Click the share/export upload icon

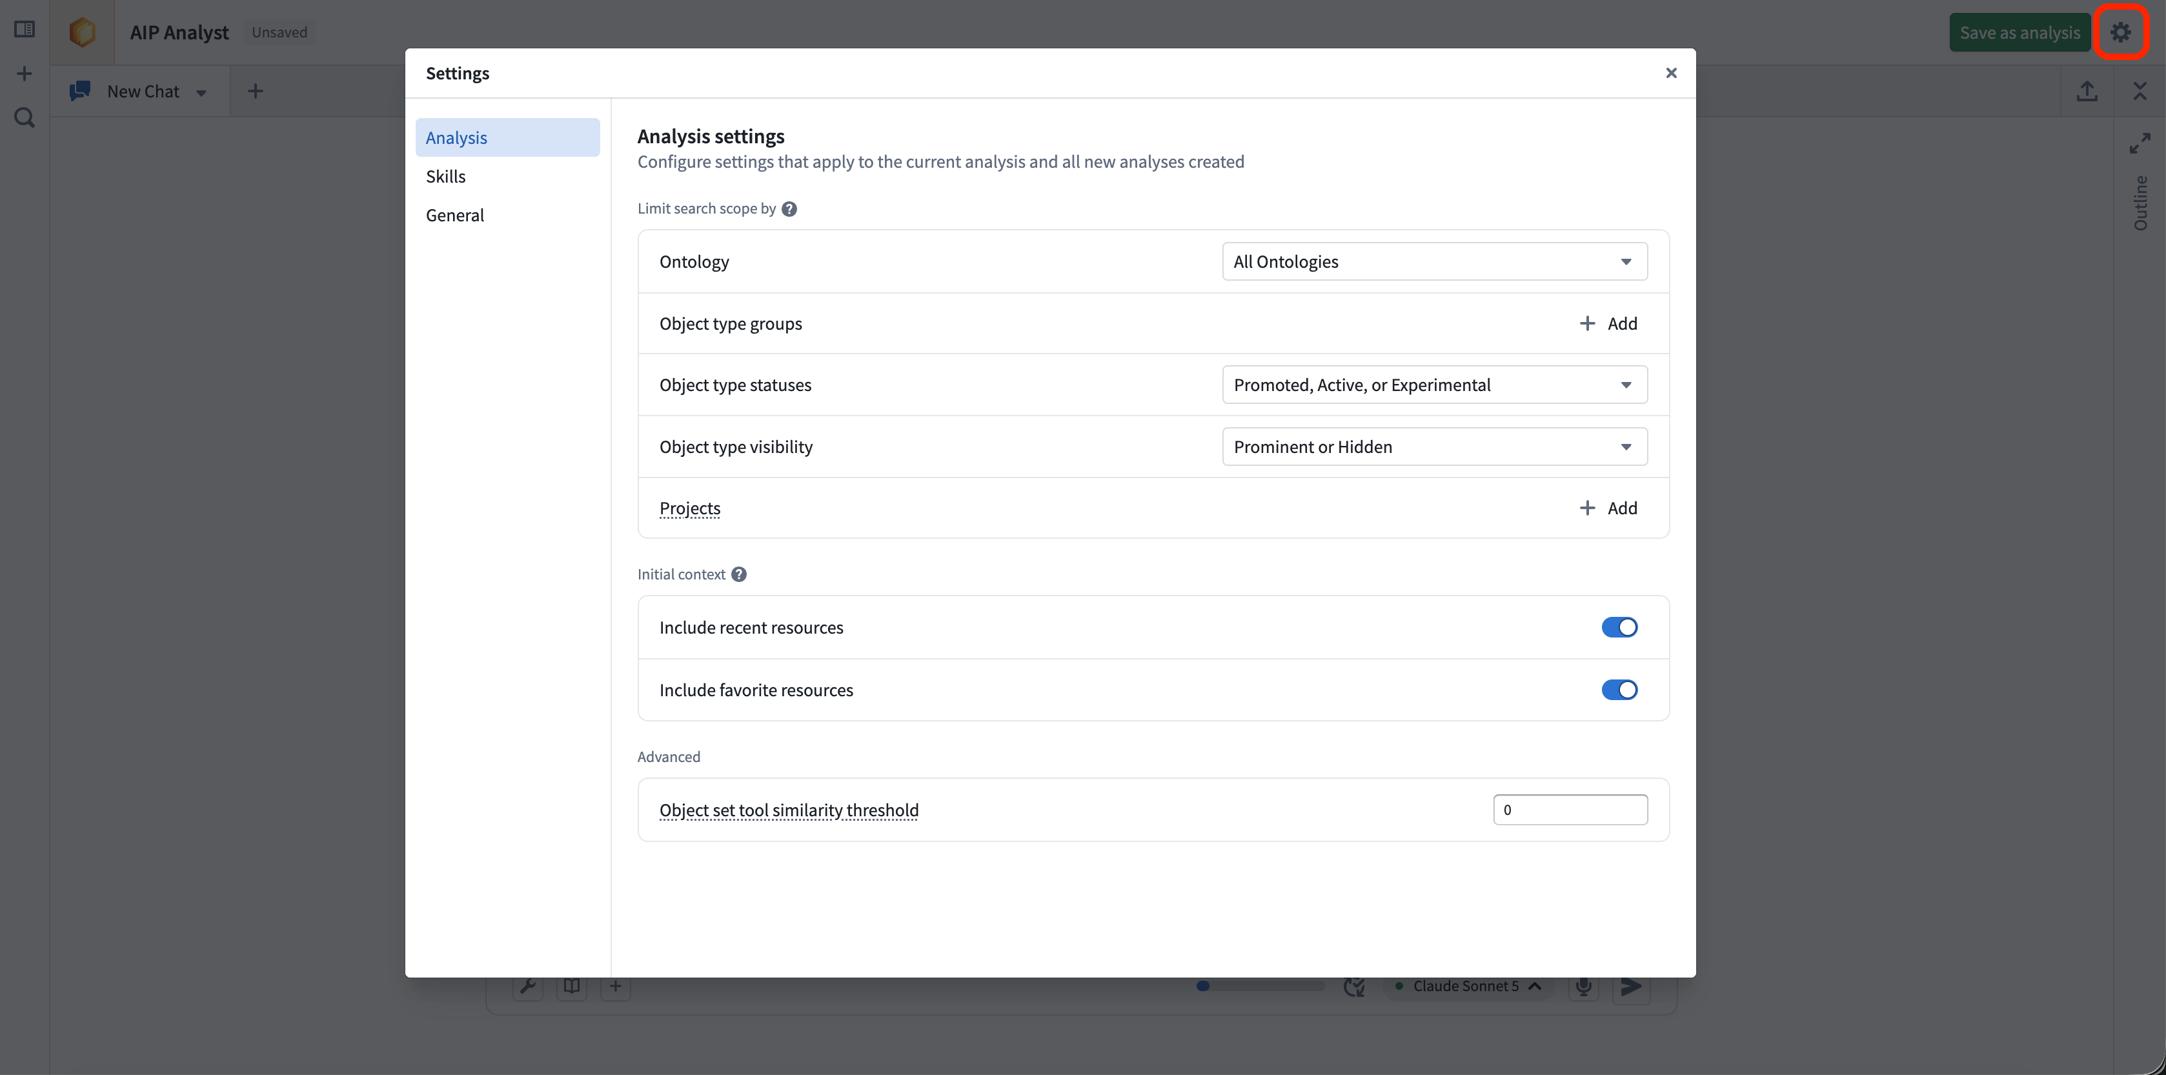(2087, 91)
